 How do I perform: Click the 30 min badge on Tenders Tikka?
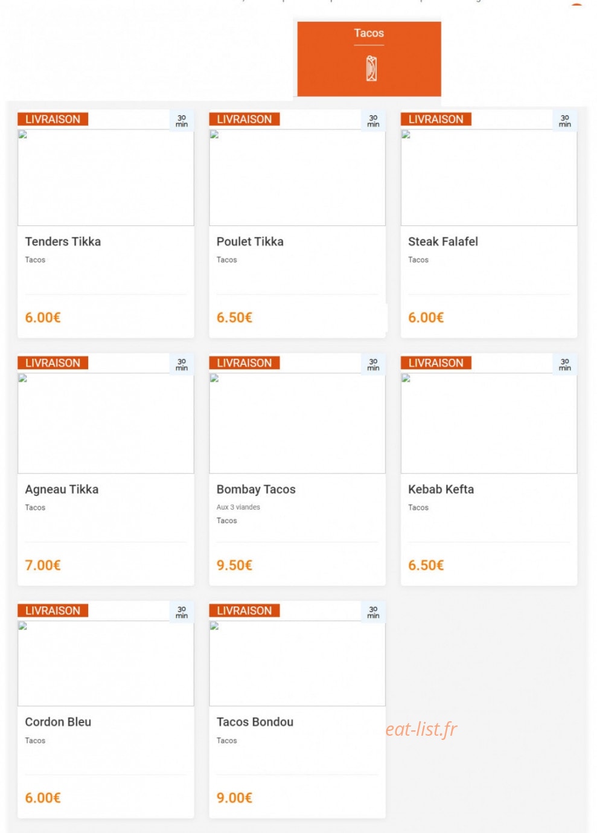(182, 121)
